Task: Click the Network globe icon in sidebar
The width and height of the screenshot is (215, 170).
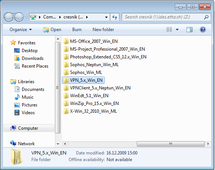Action: [13, 143]
